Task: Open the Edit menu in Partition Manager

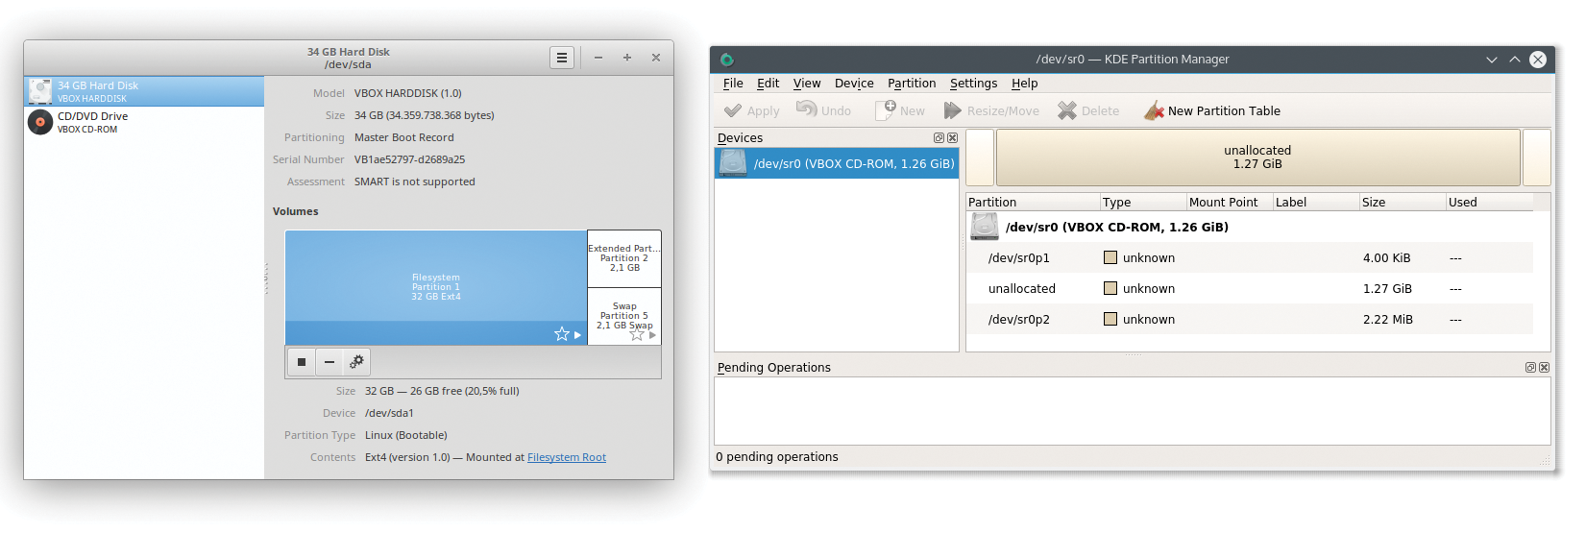Action: [768, 84]
